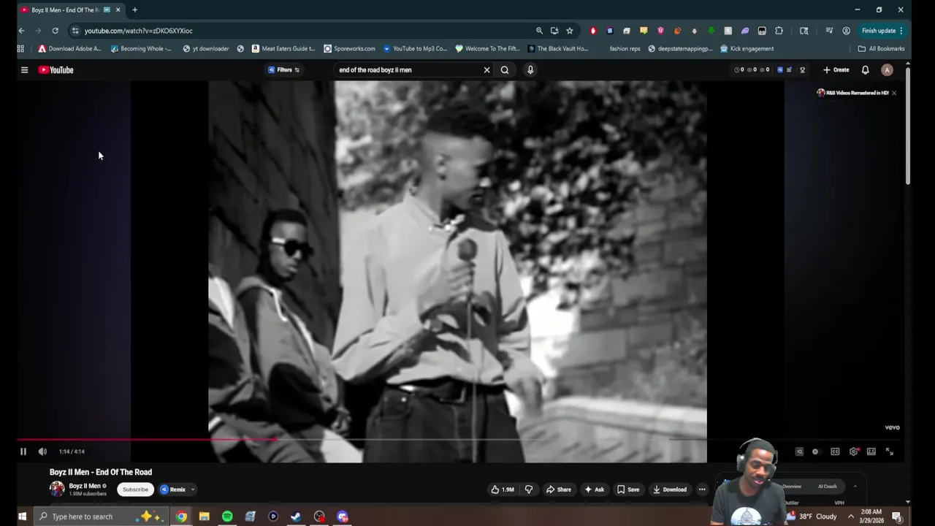This screenshot has width=935, height=526.
Task: Switch to theater mode
Action: tap(871, 451)
